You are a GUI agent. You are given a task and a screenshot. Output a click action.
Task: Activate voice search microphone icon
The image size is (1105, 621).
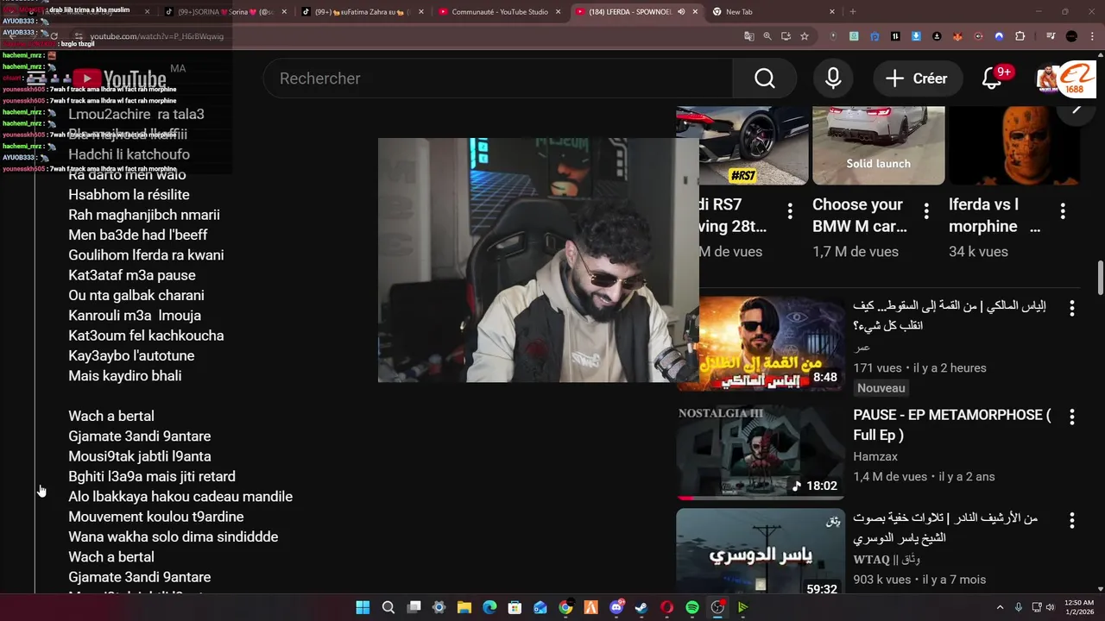833,78
